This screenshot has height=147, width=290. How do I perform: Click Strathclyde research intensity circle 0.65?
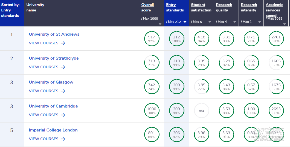251,63
